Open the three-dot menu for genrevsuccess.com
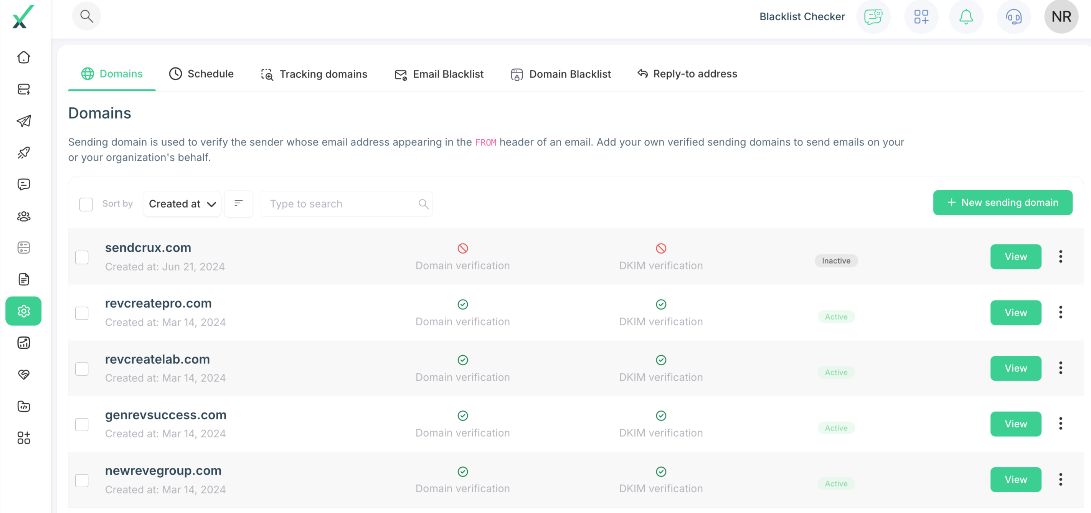 (1061, 424)
